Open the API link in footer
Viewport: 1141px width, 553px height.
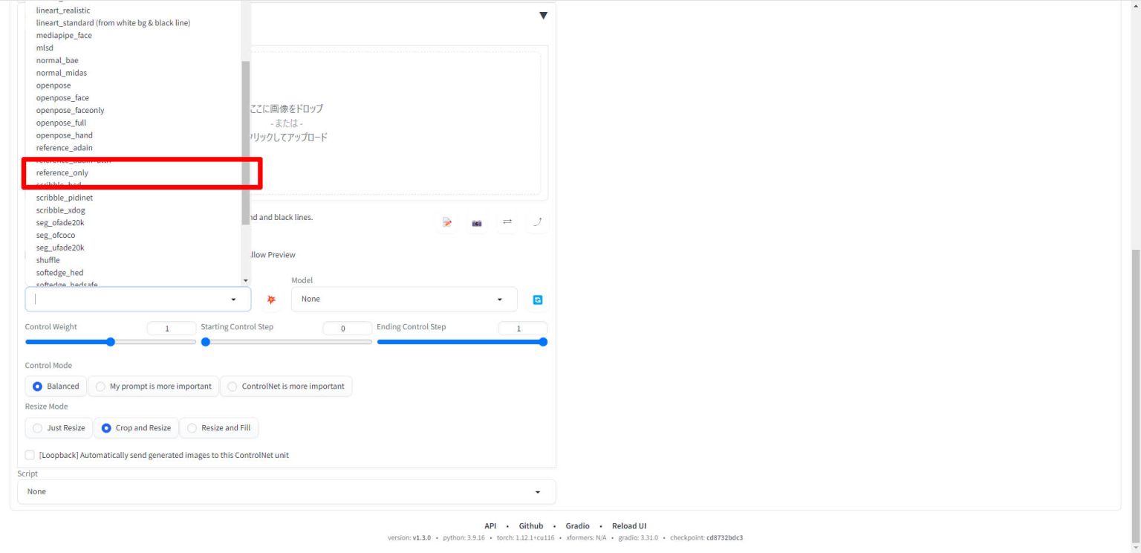pos(490,525)
